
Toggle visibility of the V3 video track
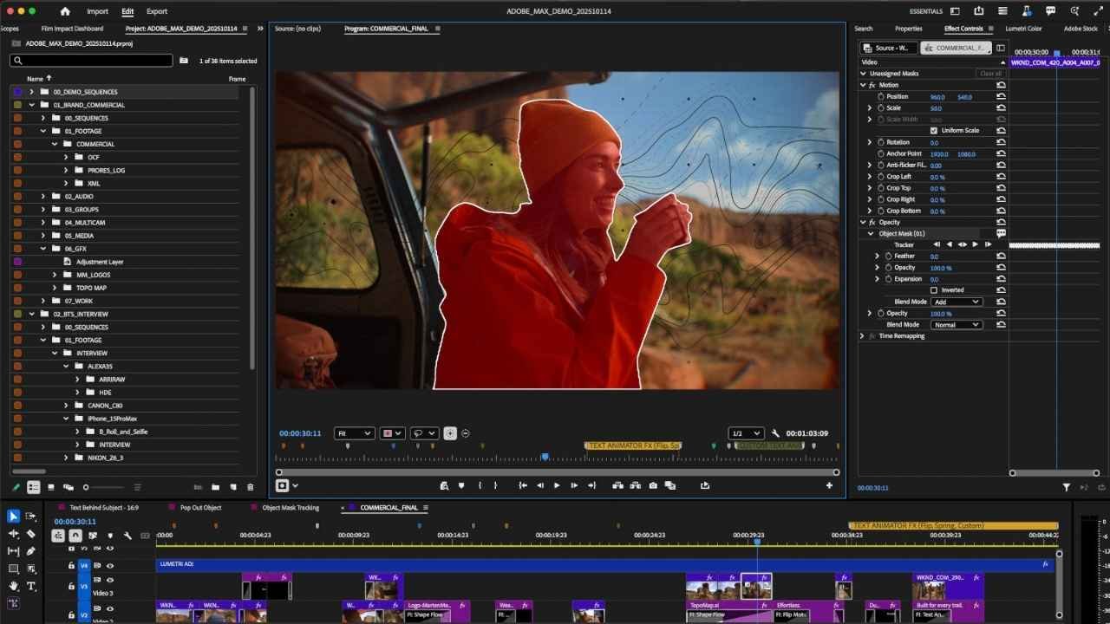(x=110, y=580)
